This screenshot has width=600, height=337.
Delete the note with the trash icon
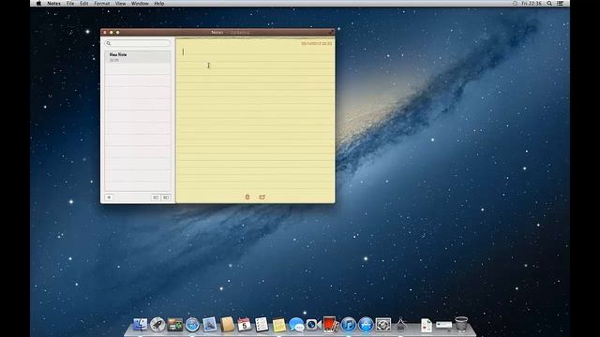coord(247,197)
